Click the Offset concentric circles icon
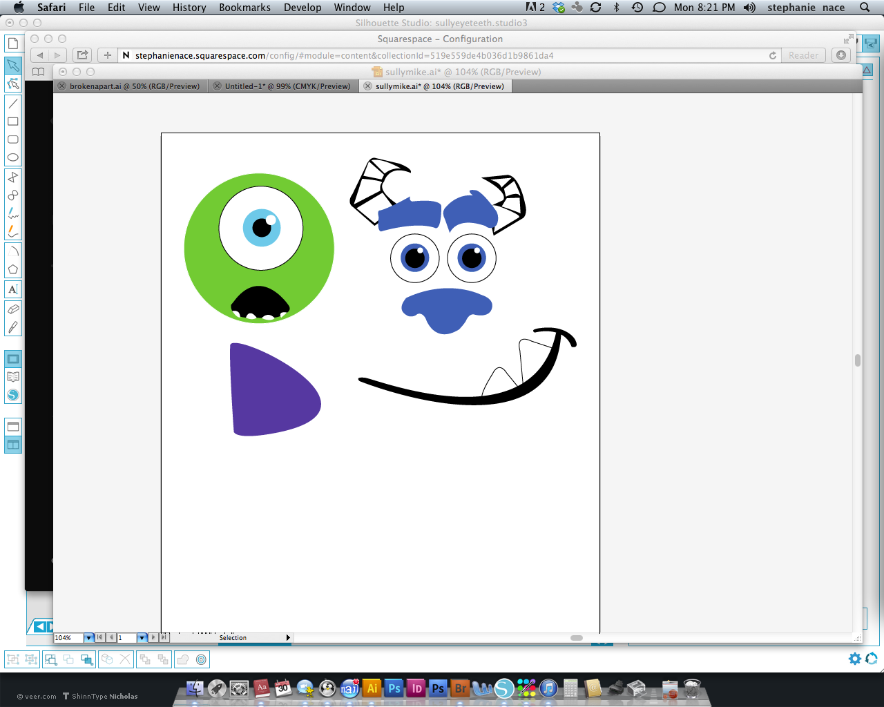 coord(201,659)
